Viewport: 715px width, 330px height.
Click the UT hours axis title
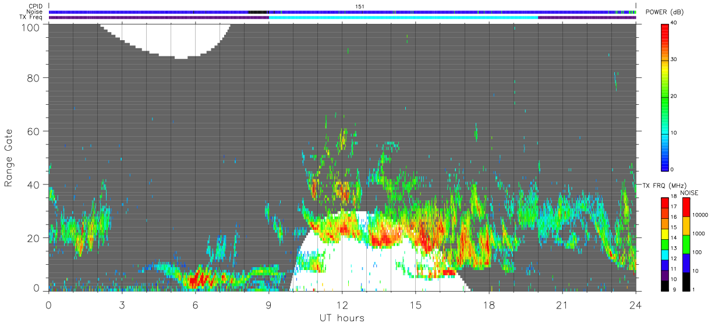point(342,318)
